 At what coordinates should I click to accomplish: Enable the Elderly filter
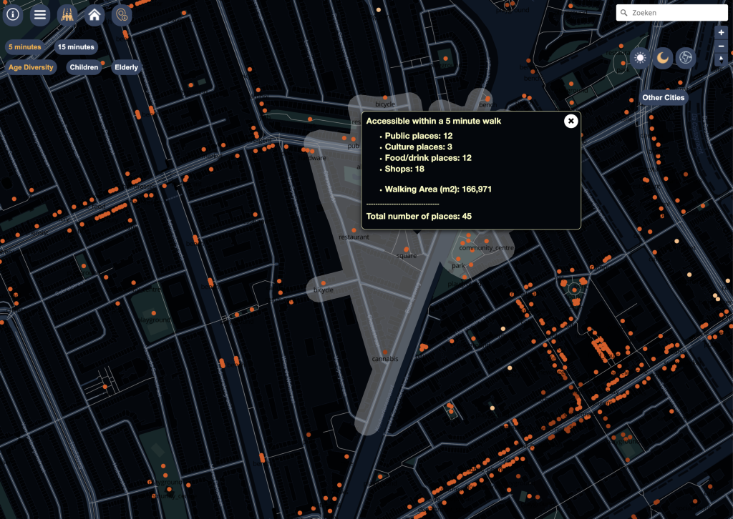pos(126,67)
